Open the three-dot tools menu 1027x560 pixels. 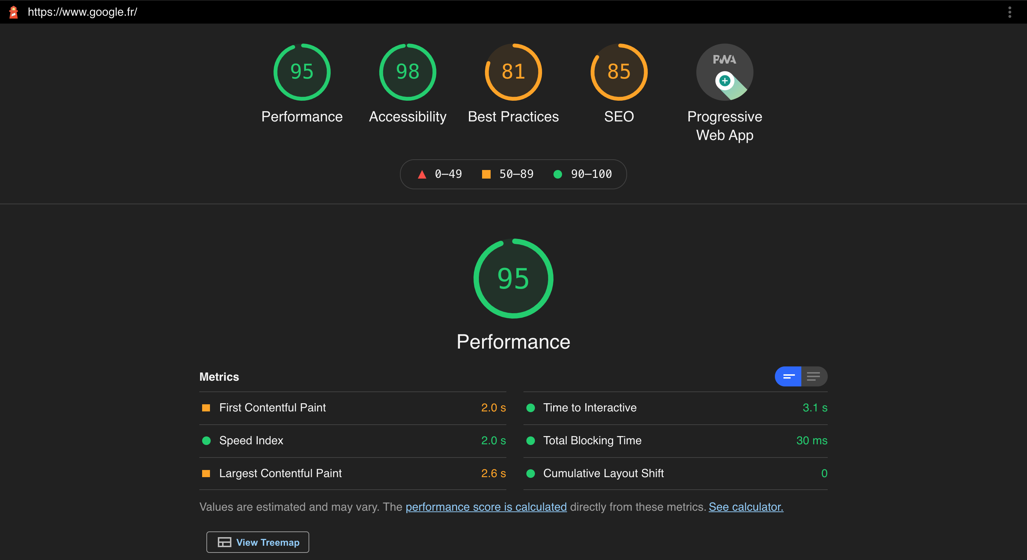1010,12
